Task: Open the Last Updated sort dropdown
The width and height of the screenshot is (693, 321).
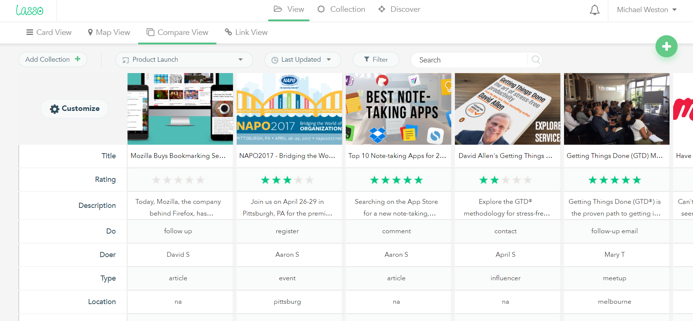Action: tap(328, 59)
